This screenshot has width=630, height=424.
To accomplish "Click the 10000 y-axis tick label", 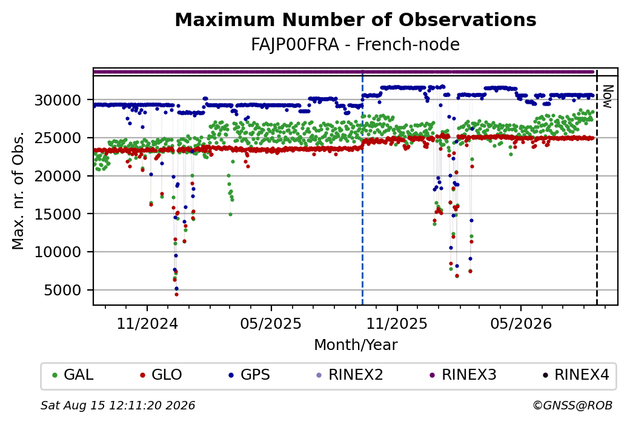I will coord(58,252).
